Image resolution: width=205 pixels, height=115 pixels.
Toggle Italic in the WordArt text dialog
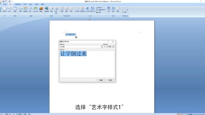click(x=113, y=47)
